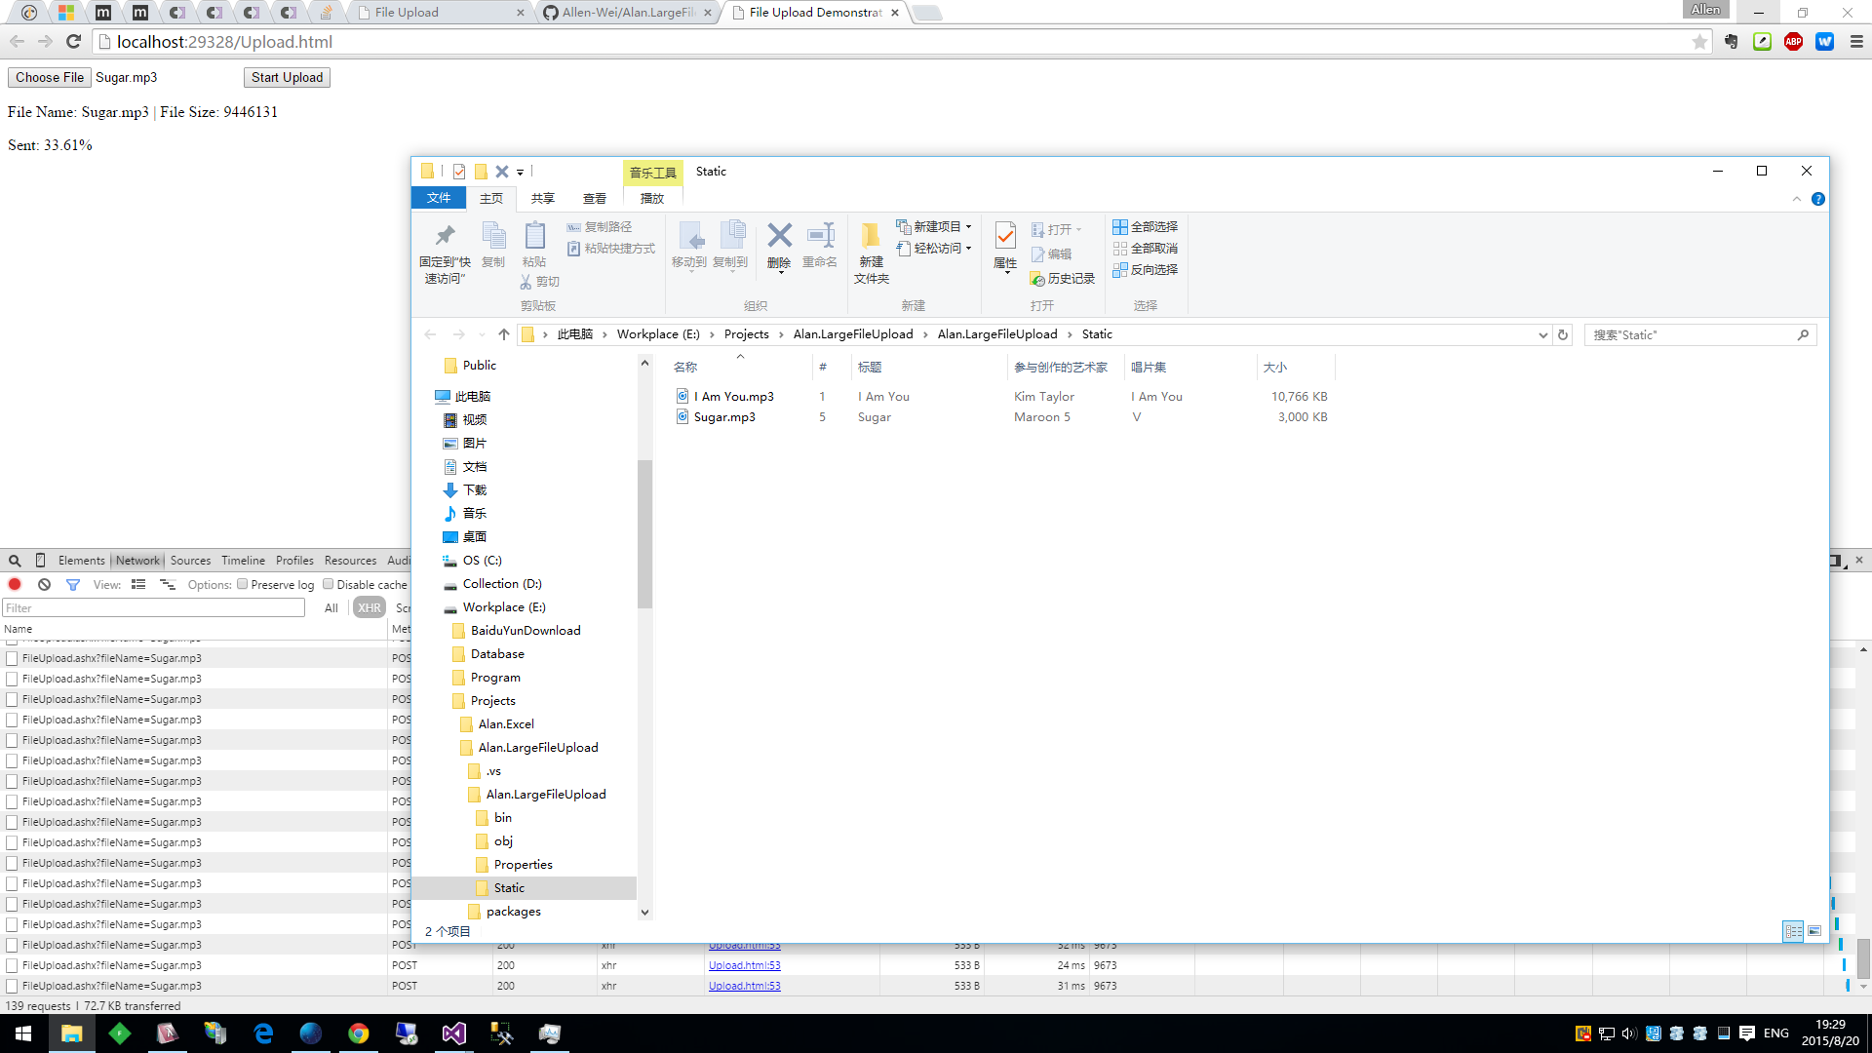Click the 'Choose File' button
The width and height of the screenshot is (1872, 1053).
(x=49, y=77)
